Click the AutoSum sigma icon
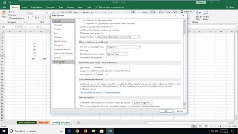The height and width of the screenshot is (134, 238). click(x=182, y=12)
